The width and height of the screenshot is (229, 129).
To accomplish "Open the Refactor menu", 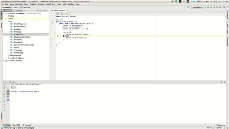I will pyautogui.click(x=41, y=4).
